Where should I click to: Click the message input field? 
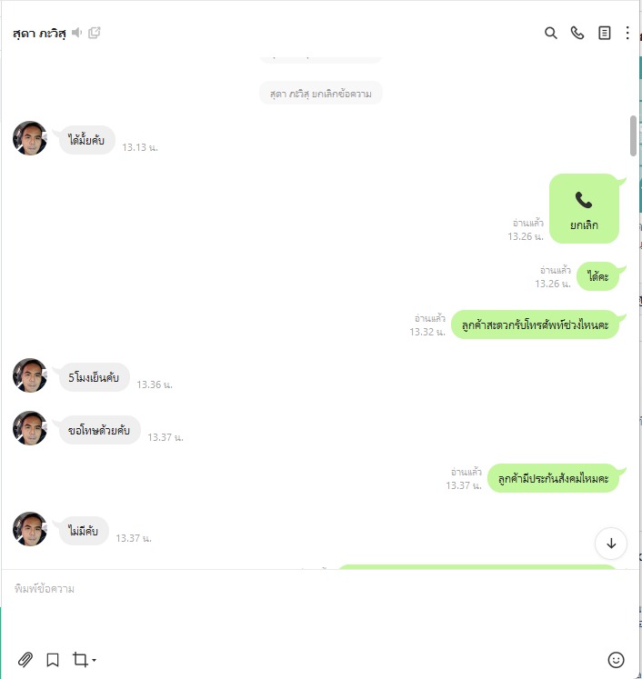(321, 606)
